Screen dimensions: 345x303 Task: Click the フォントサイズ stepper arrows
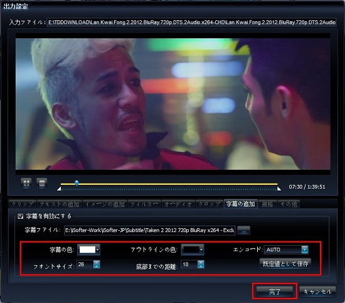click(97, 264)
